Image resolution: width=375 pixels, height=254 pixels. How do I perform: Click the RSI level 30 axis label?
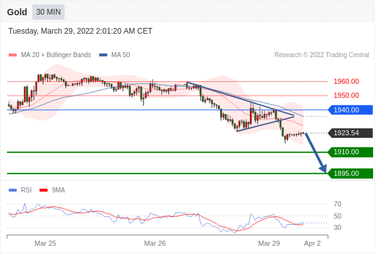pyautogui.click(x=337, y=227)
